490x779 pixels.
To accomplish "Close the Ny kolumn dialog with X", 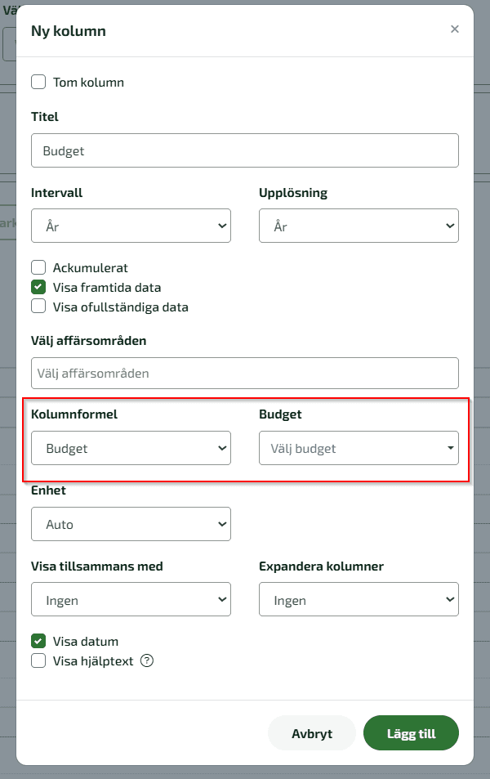I will 454,29.
